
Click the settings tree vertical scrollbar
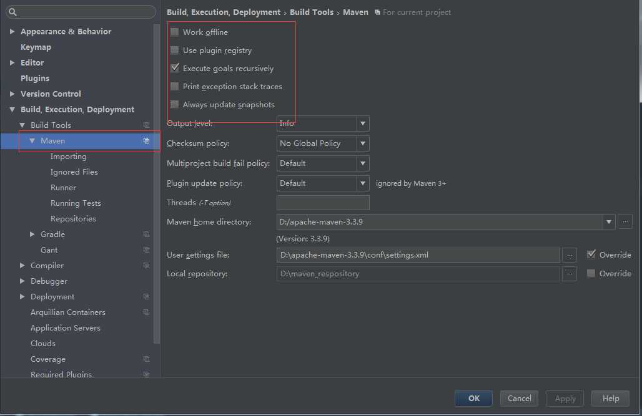coord(157,187)
